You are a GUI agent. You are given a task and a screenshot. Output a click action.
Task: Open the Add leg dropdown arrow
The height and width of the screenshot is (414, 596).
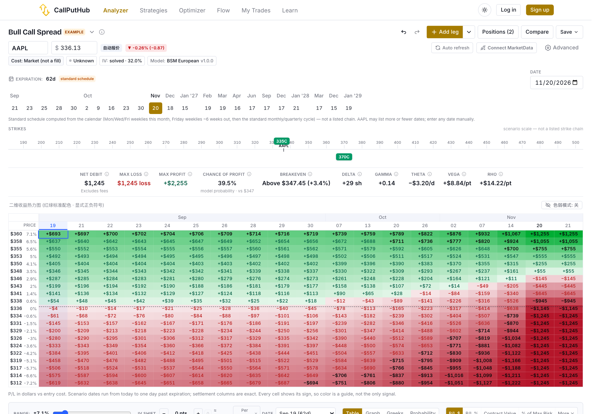(x=469, y=32)
